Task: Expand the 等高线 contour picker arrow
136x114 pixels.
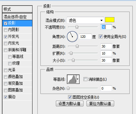Action: point(78,79)
